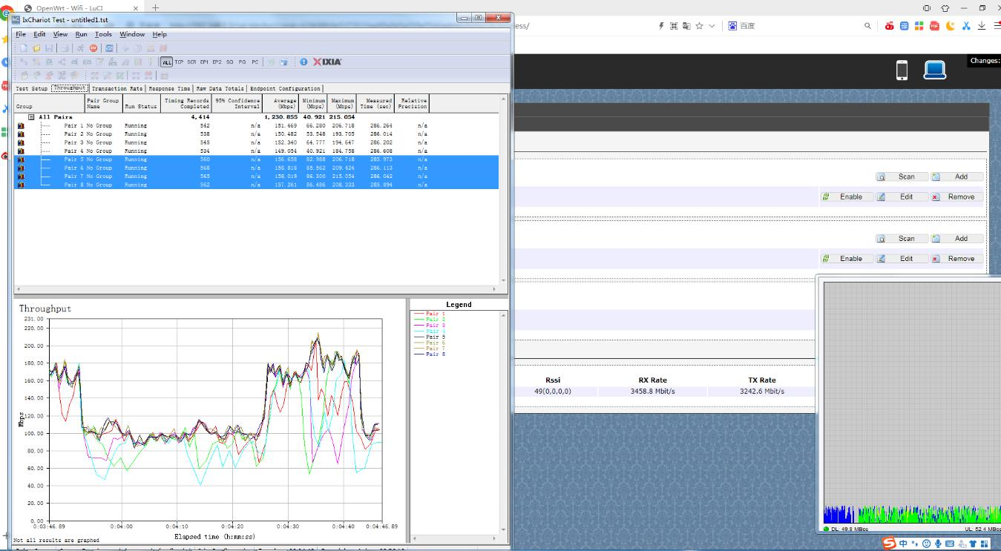Click Edit in the second wireless section

coord(902,259)
